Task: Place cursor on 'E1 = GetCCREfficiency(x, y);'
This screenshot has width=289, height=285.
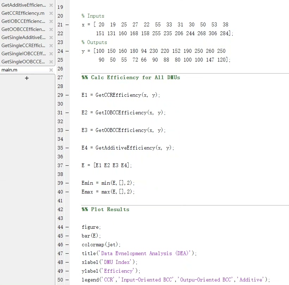Action: click(x=121, y=95)
